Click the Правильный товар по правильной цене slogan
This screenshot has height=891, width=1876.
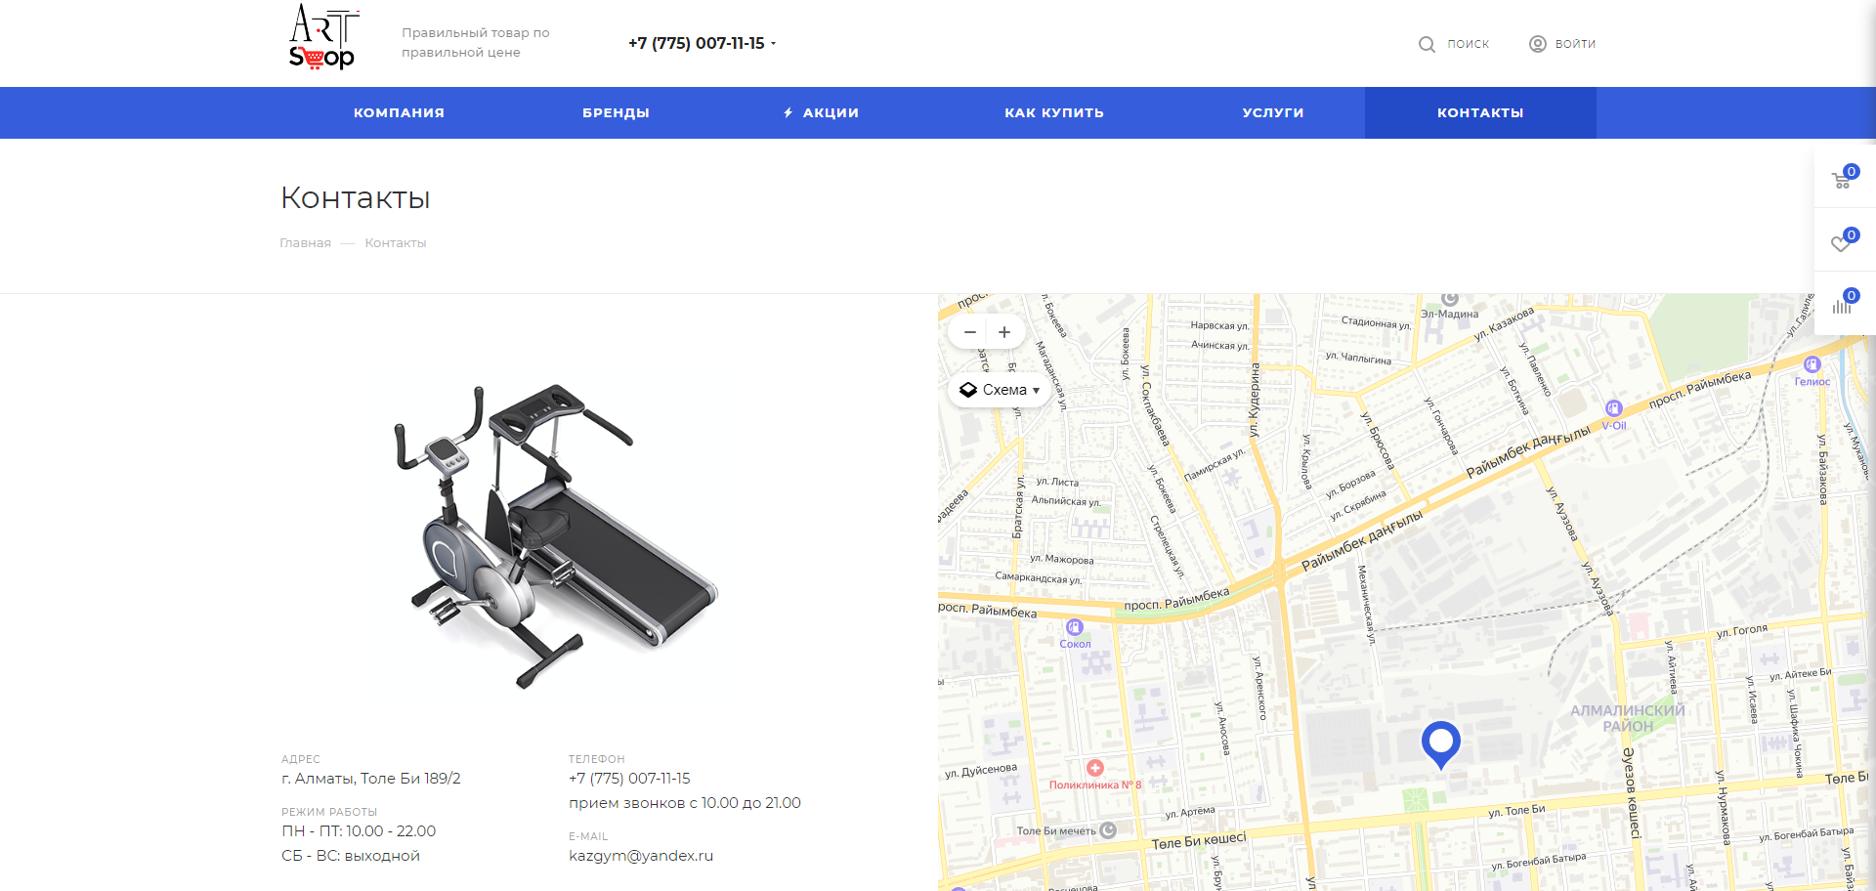(x=476, y=43)
